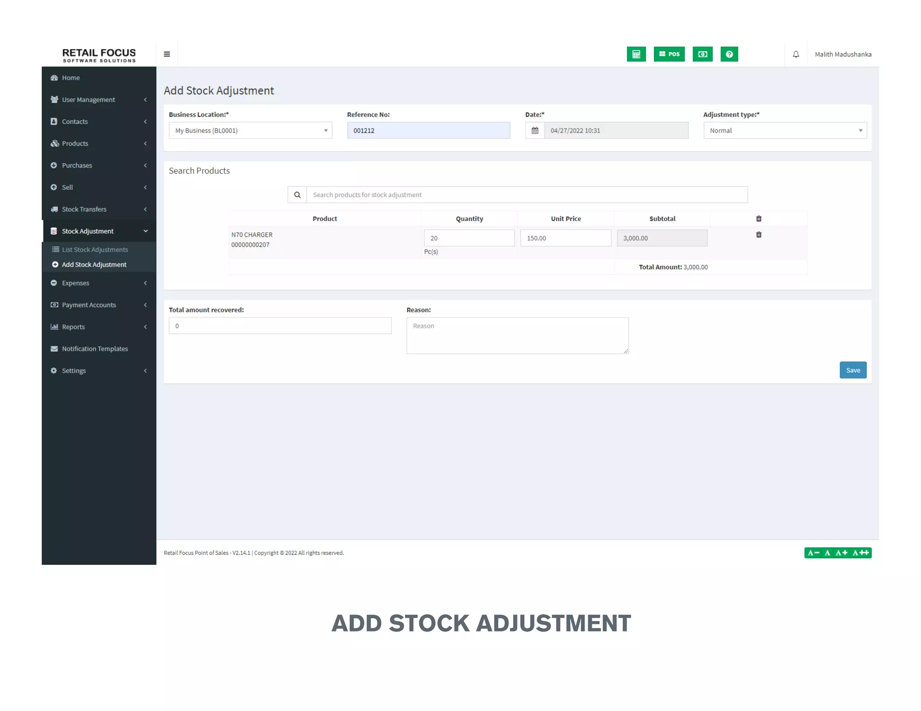Decrease font size with A- button
Image resolution: width=921 pixels, height=711 pixels.
813,553
